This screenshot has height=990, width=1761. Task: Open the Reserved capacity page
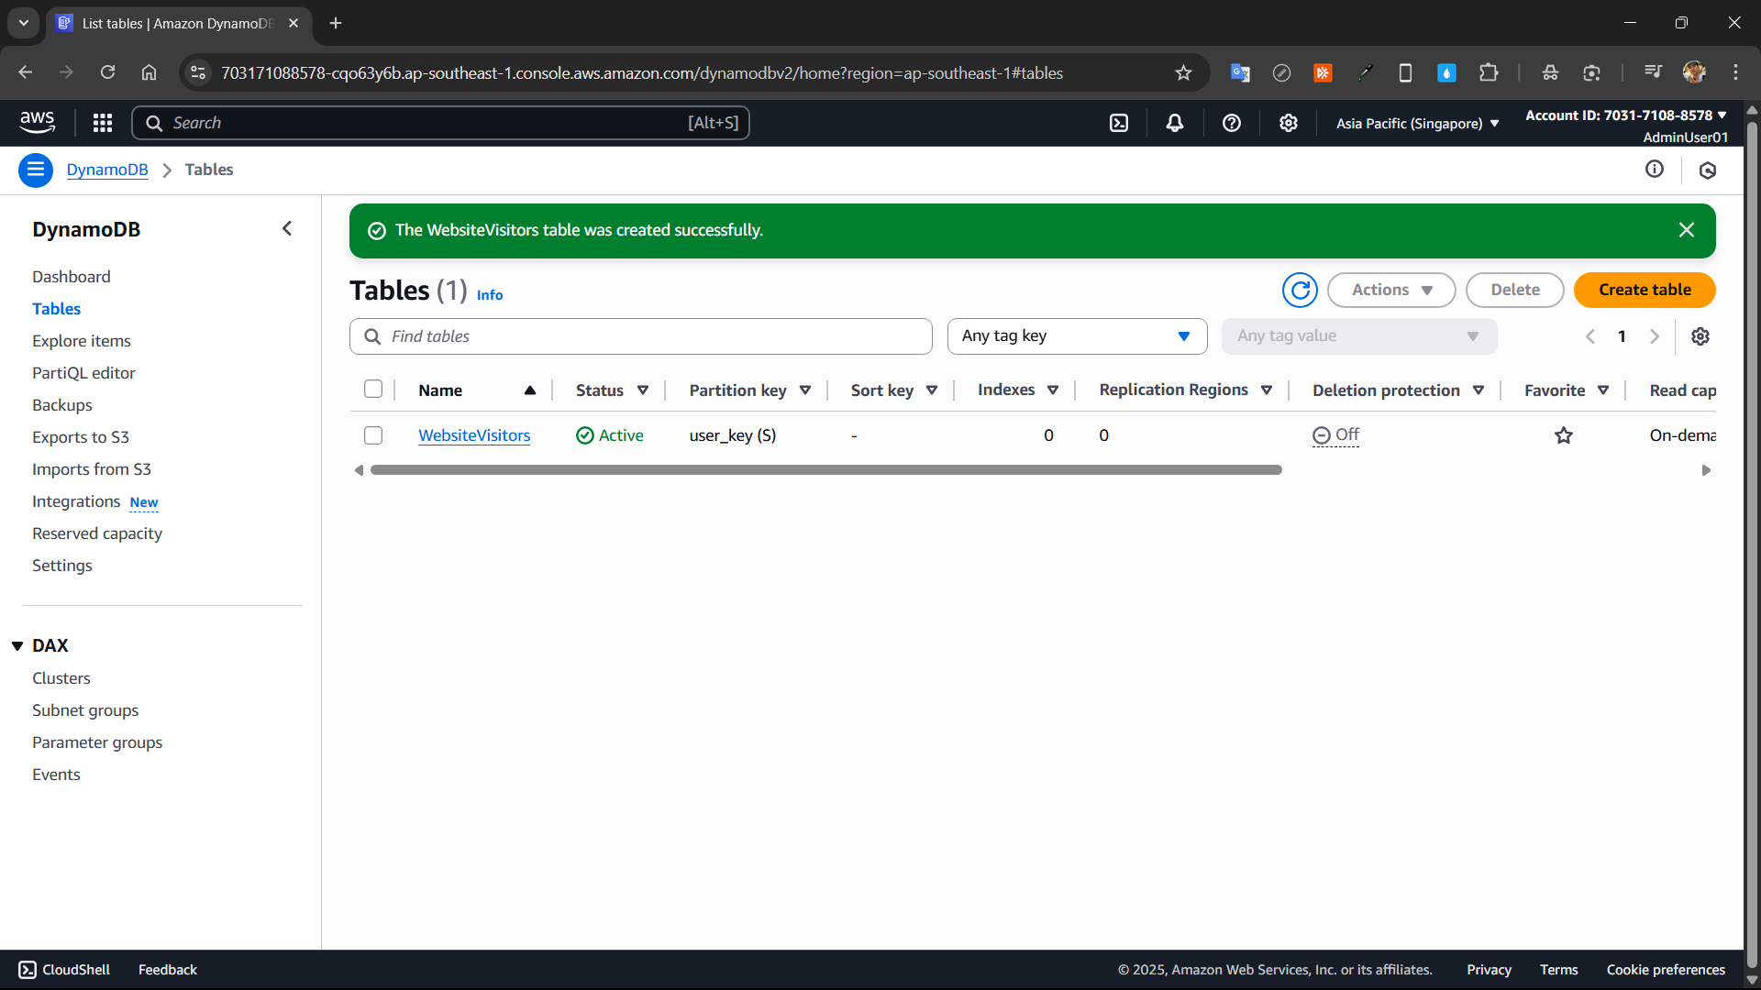pos(97,533)
